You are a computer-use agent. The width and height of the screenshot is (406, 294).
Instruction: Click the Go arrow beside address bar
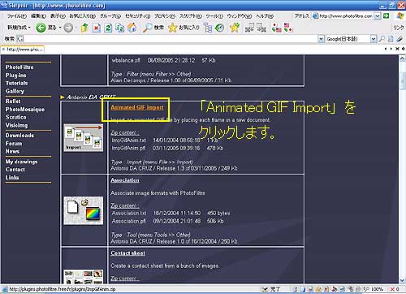(x=386, y=16)
